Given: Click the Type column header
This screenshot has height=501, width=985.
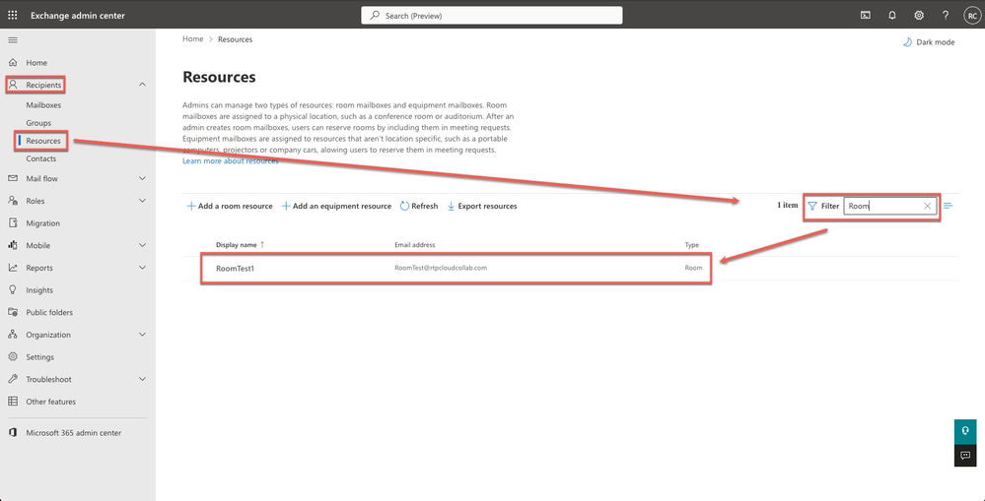Looking at the screenshot, I should [691, 245].
